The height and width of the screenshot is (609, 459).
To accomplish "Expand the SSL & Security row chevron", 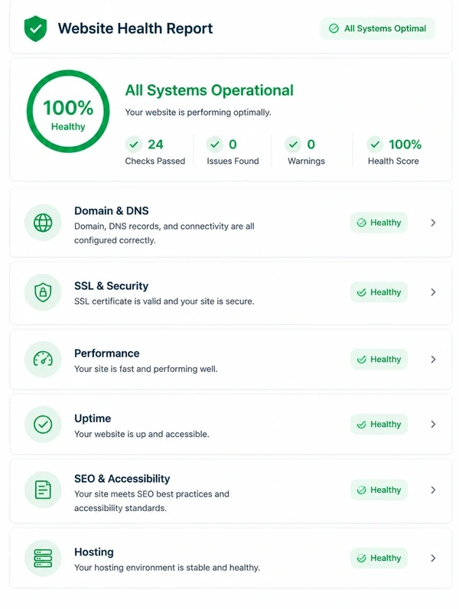I will coord(433,292).
